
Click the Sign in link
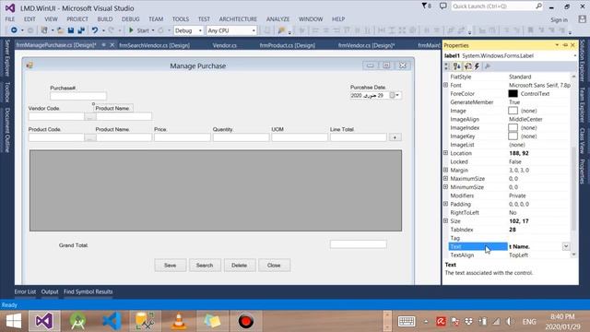click(x=560, y=19)
